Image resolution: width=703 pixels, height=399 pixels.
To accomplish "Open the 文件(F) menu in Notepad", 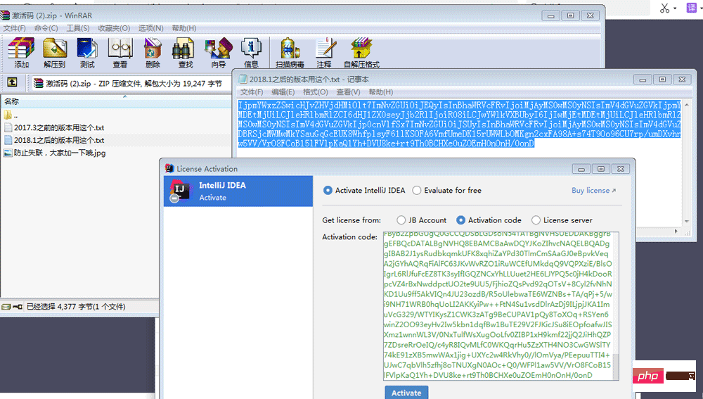I will coord(252,92).
